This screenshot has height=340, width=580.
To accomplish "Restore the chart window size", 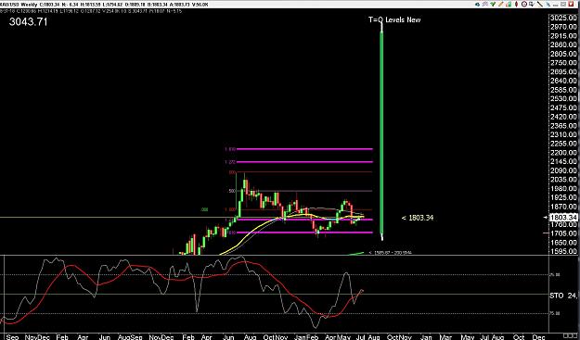I will (x=563, y=4).
